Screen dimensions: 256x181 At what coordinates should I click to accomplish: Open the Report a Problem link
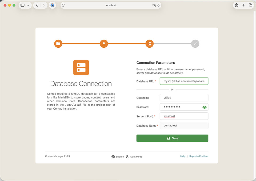pos(199,156)
